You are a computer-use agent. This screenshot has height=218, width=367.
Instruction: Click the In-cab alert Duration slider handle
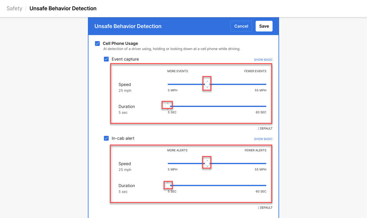[168, 185]
